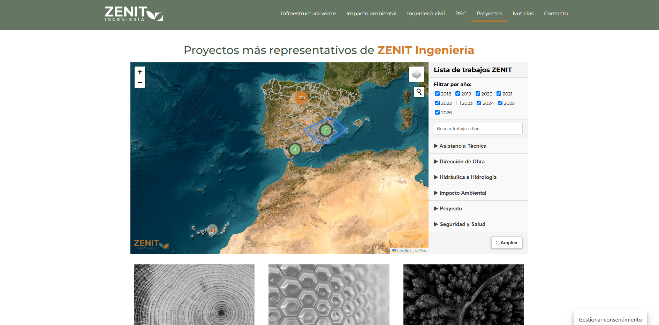Toggle the 2022 year filter
Viewport: 659px width, 325px height.
click(x=437, y=103)
